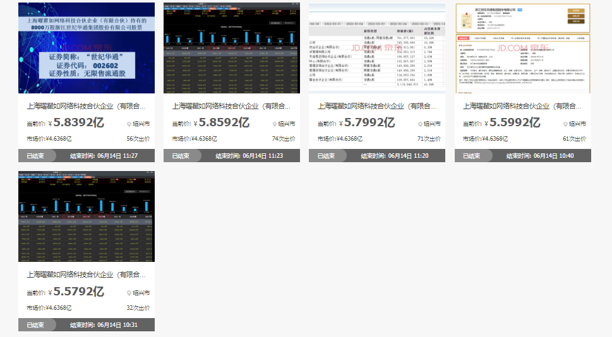Click 市场价 ¥4.6368亿 on 74次出价 card
This screenshot has width=612, height=337.
(x=195, y=139)
